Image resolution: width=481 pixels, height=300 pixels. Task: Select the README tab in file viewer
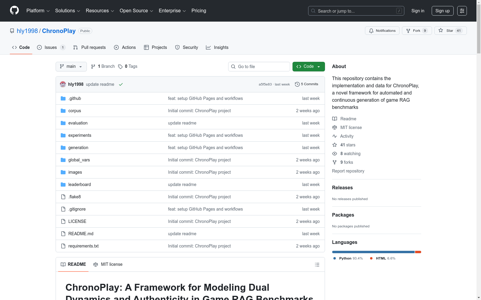click(x=73, y=264)
